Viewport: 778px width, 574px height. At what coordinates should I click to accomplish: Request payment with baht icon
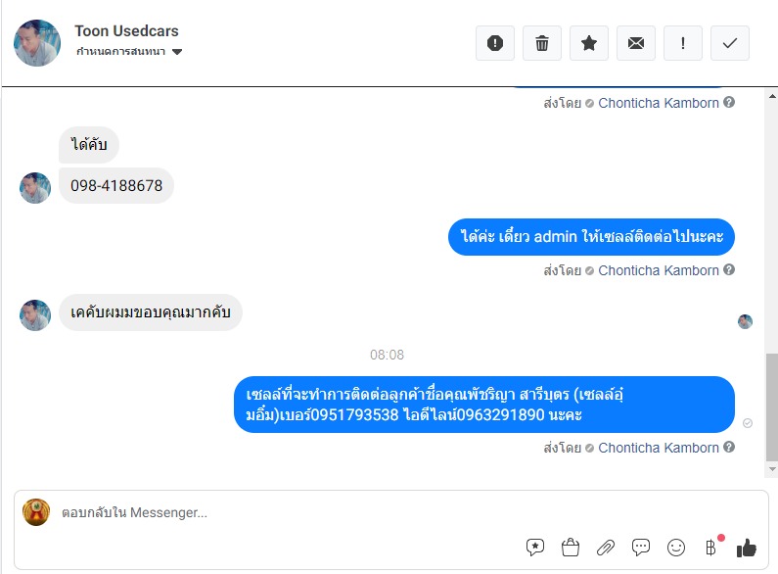711,548
